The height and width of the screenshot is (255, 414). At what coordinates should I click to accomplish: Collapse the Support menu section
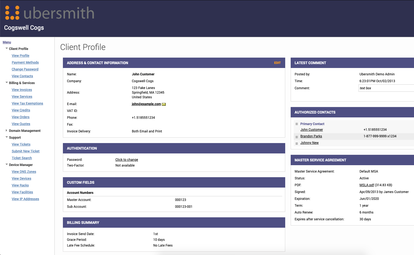click(x=7, y=137)
